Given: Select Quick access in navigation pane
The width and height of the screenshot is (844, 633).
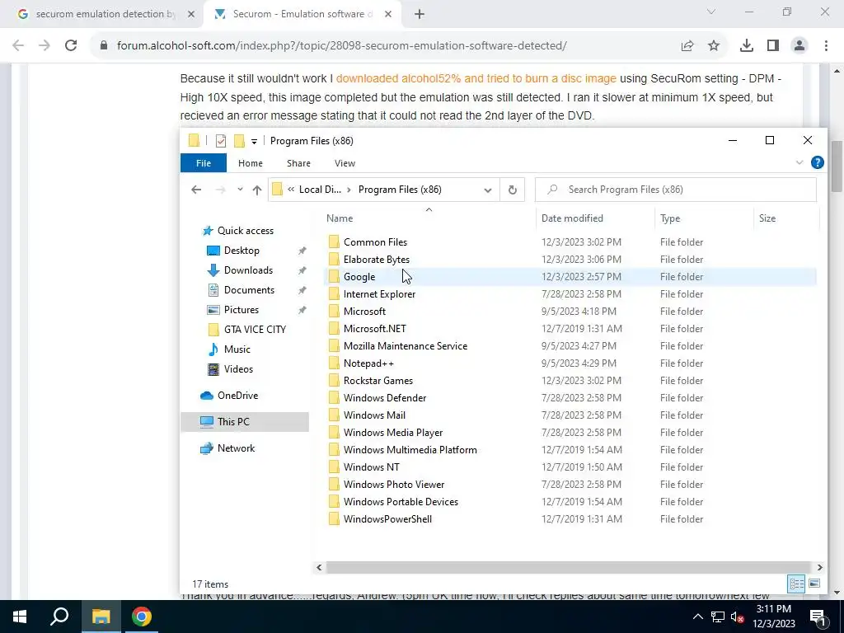Looking at the screenshot, I should click(246, 231).
